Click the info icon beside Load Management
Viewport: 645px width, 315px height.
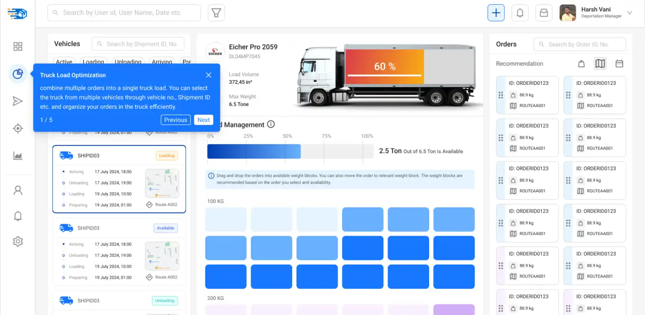[271, 124]
